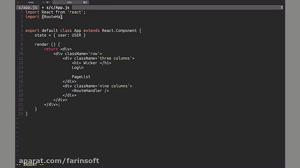This screenshot has width=300, height=168.
Task: Click the 'Wicker' heading text
Action: [x=90, y=63]
